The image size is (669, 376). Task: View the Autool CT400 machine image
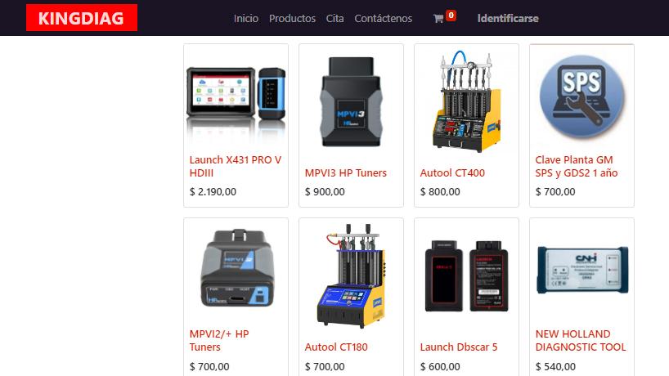click(466, 101)
